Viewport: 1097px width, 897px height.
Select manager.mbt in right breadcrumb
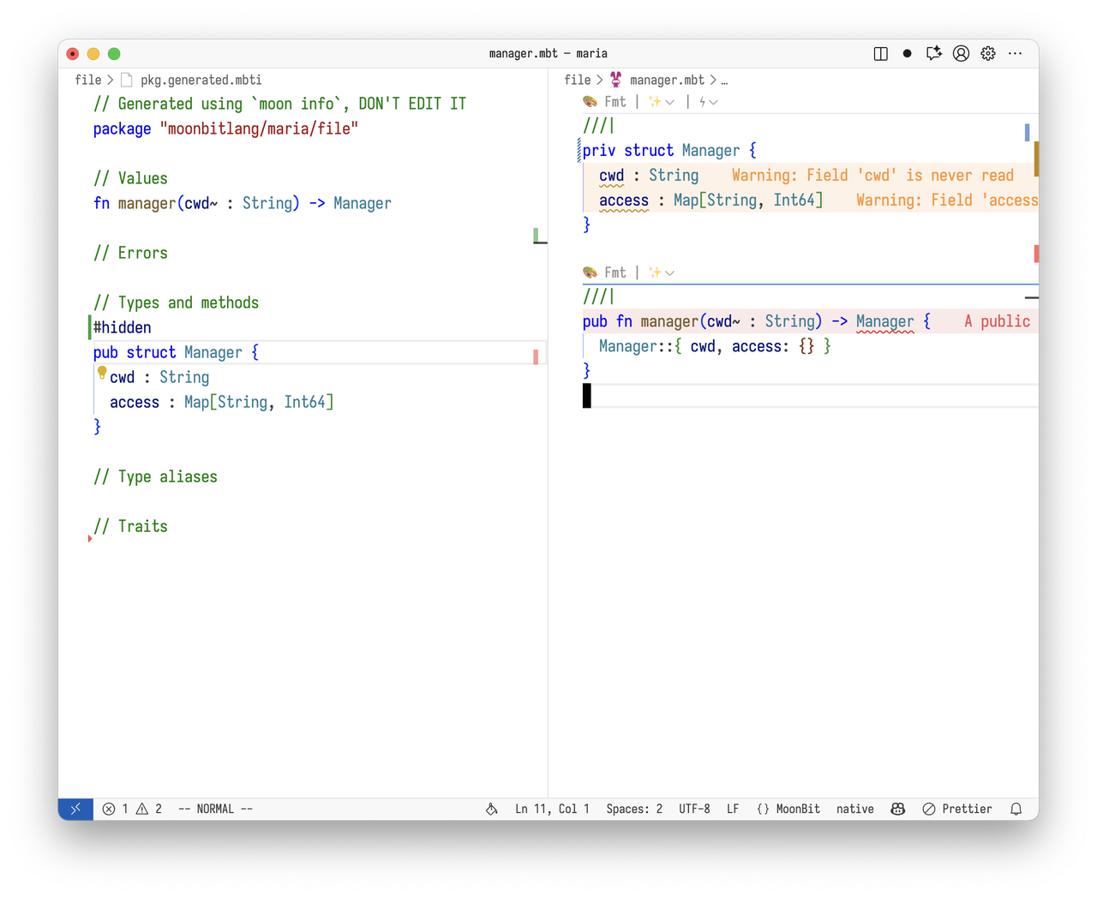point(666,80)
